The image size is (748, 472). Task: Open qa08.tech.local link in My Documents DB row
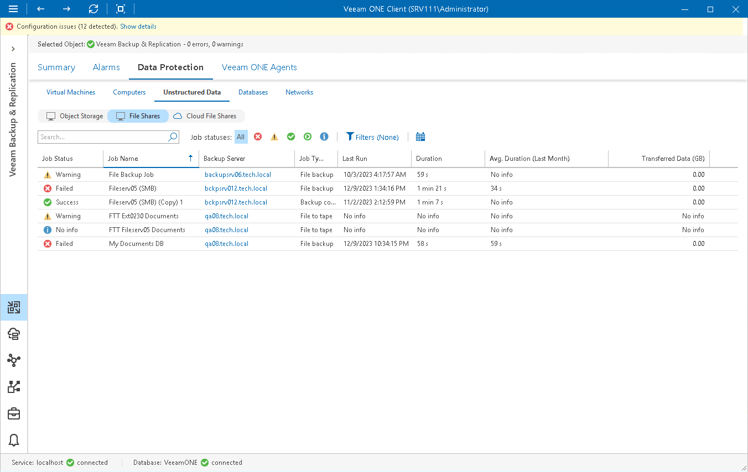tap(226, 244)
